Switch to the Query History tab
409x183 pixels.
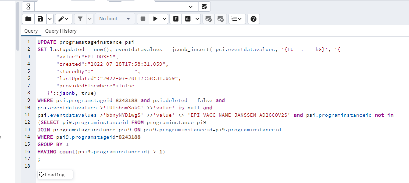pyautogui.click(x=61, y=31)
